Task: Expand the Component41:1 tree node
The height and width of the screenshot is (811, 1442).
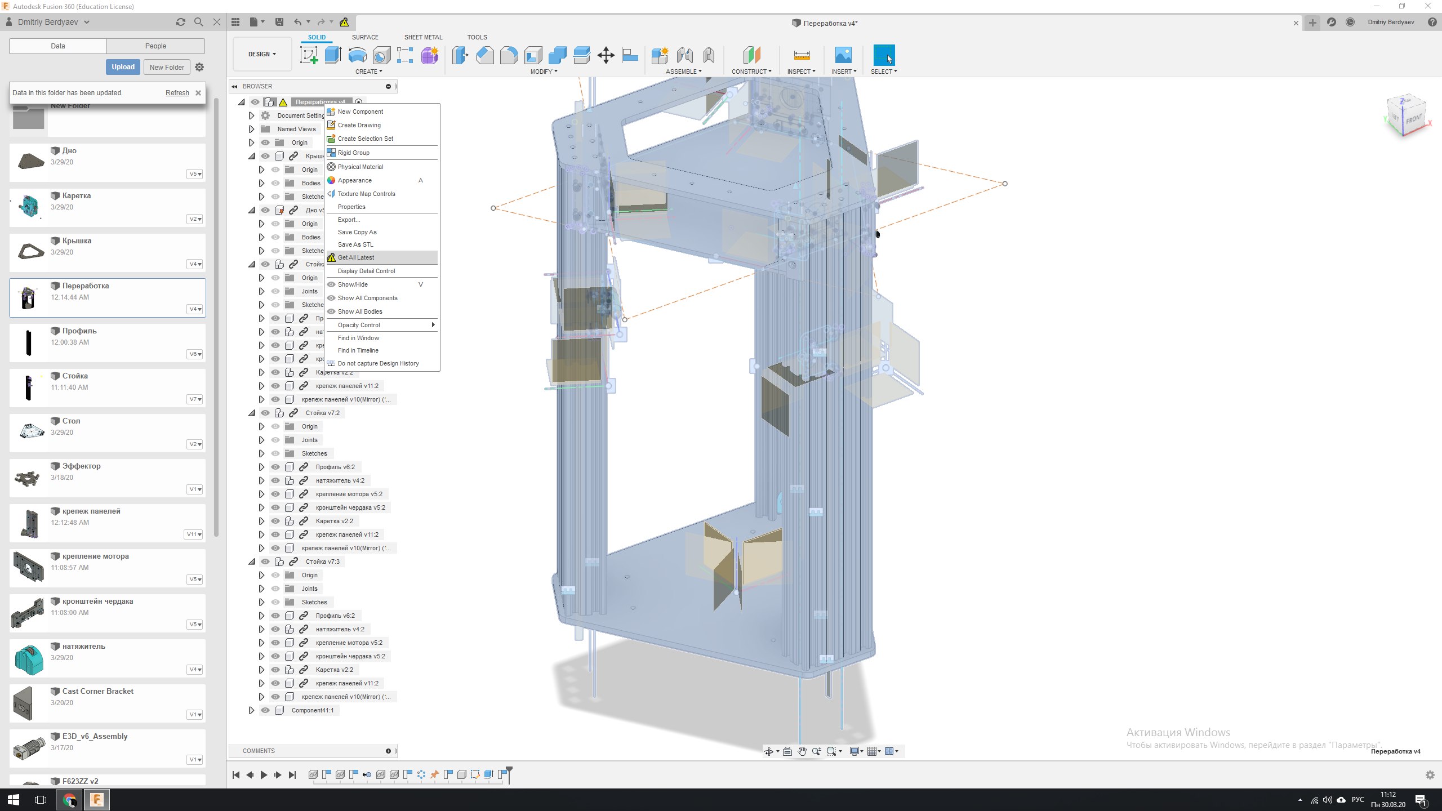Action: pyautogui.click(x=251, y=710)
